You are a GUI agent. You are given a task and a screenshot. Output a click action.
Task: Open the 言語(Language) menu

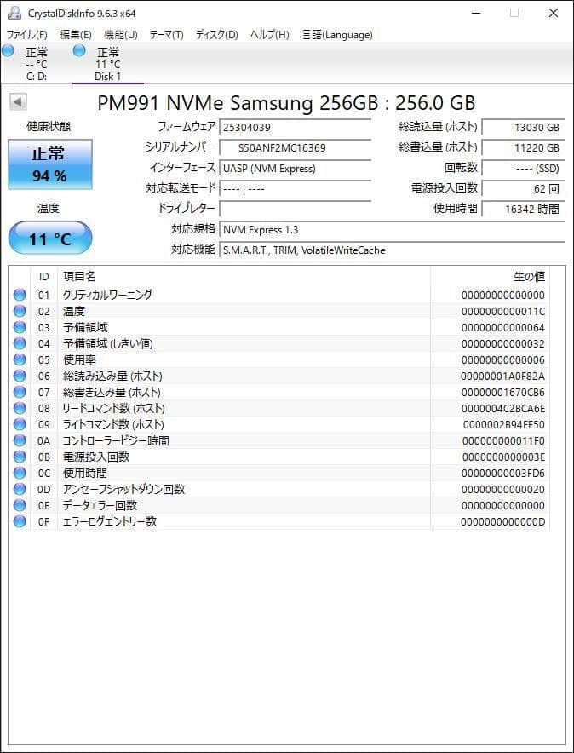336,35
